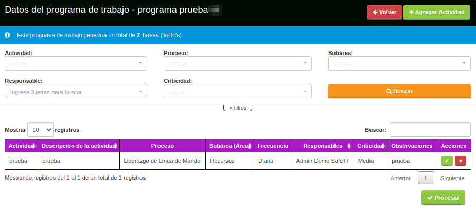
Task: Go to the Siguiente page
Action: (x=452, y=178)
